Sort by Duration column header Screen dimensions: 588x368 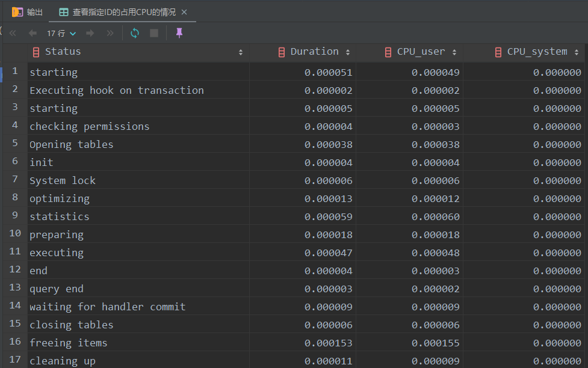[314, 52]
